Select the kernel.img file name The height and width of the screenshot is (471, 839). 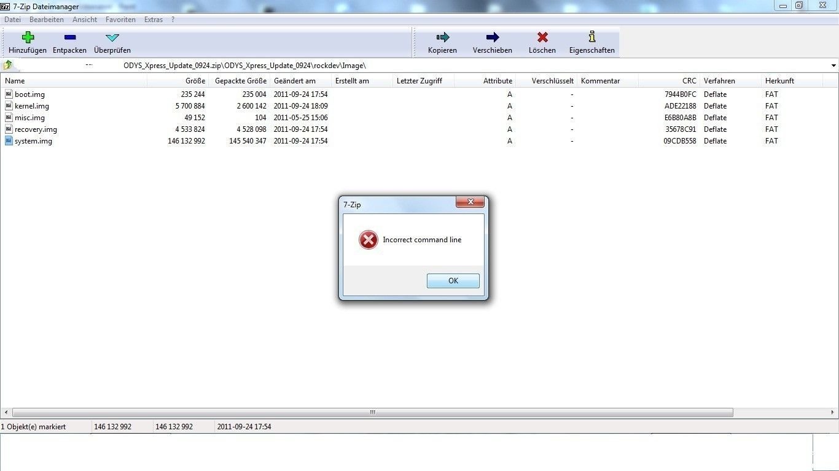[x=32, y=106]
